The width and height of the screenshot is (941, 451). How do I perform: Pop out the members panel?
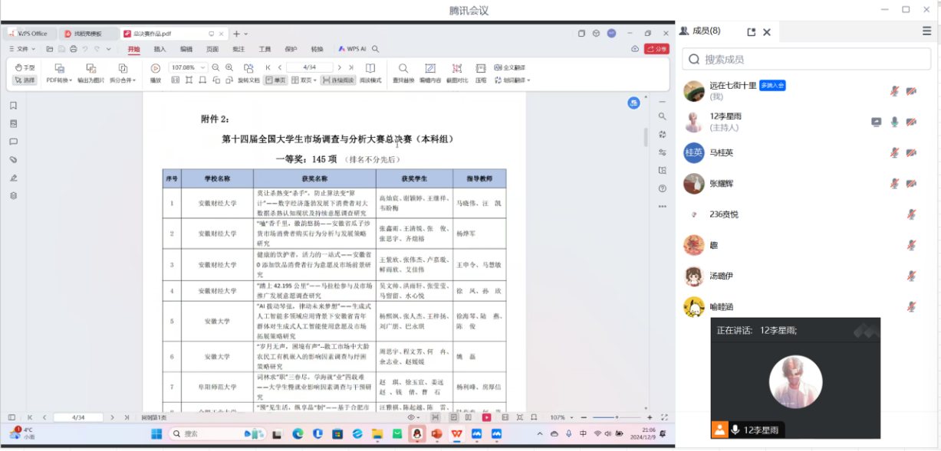pyautogui.click(x=752, y=31)
